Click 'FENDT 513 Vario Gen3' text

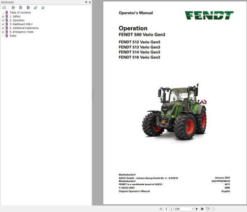(139, 47)
